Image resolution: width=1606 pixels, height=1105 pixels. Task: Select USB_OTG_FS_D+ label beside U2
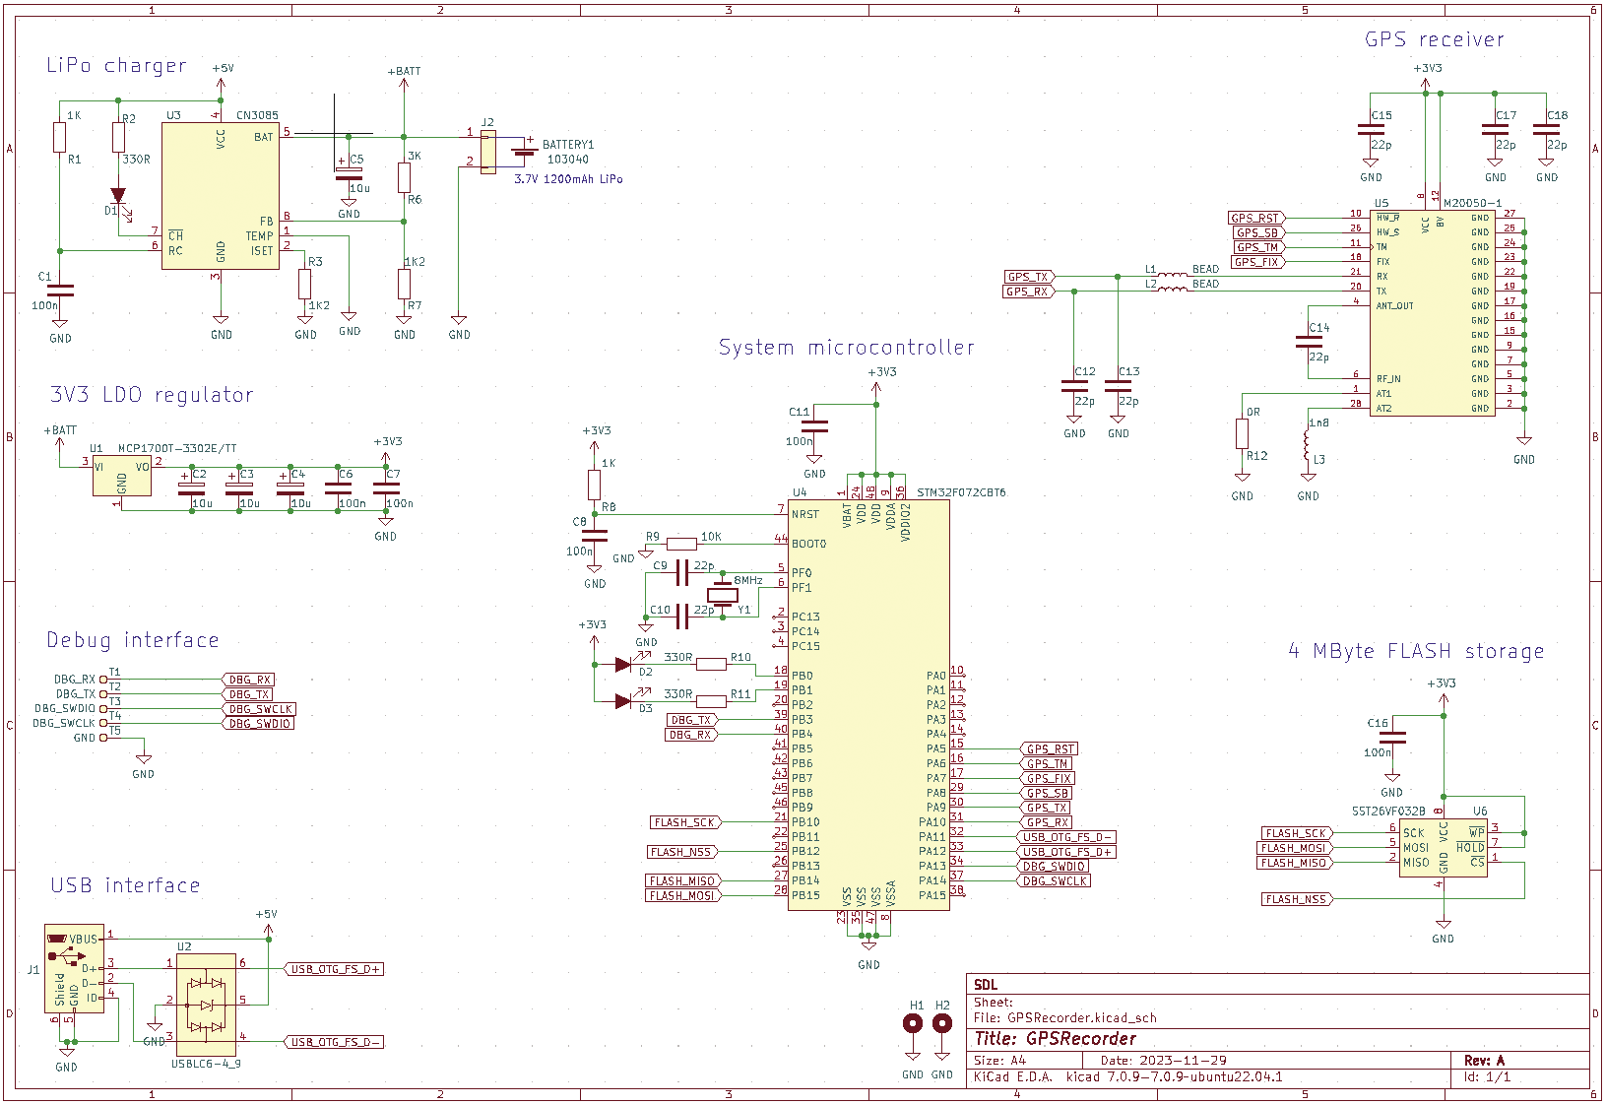pyautogui.click(x=334, y=969)
